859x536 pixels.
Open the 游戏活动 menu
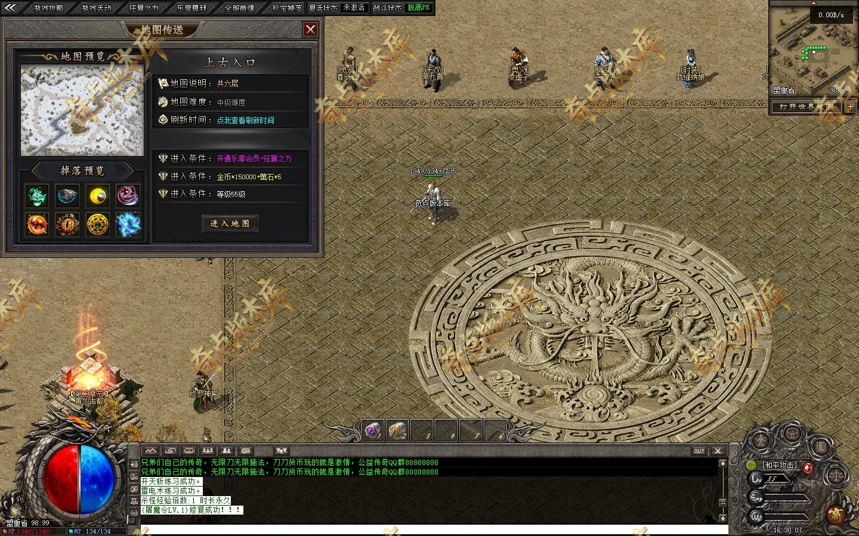pyautogui.click(x=97, y=8)
